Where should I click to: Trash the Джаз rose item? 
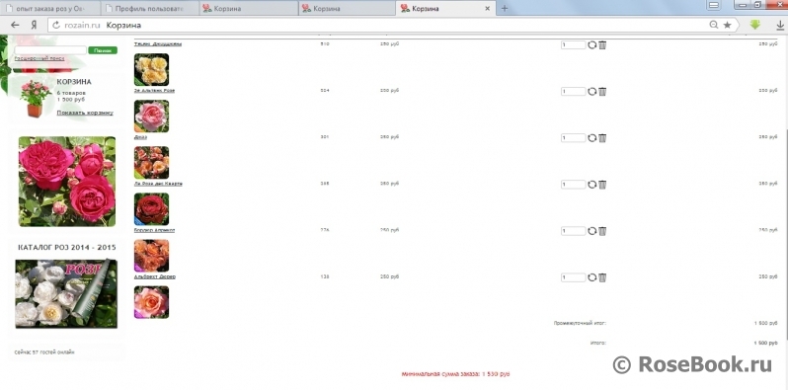pos(602,137)
